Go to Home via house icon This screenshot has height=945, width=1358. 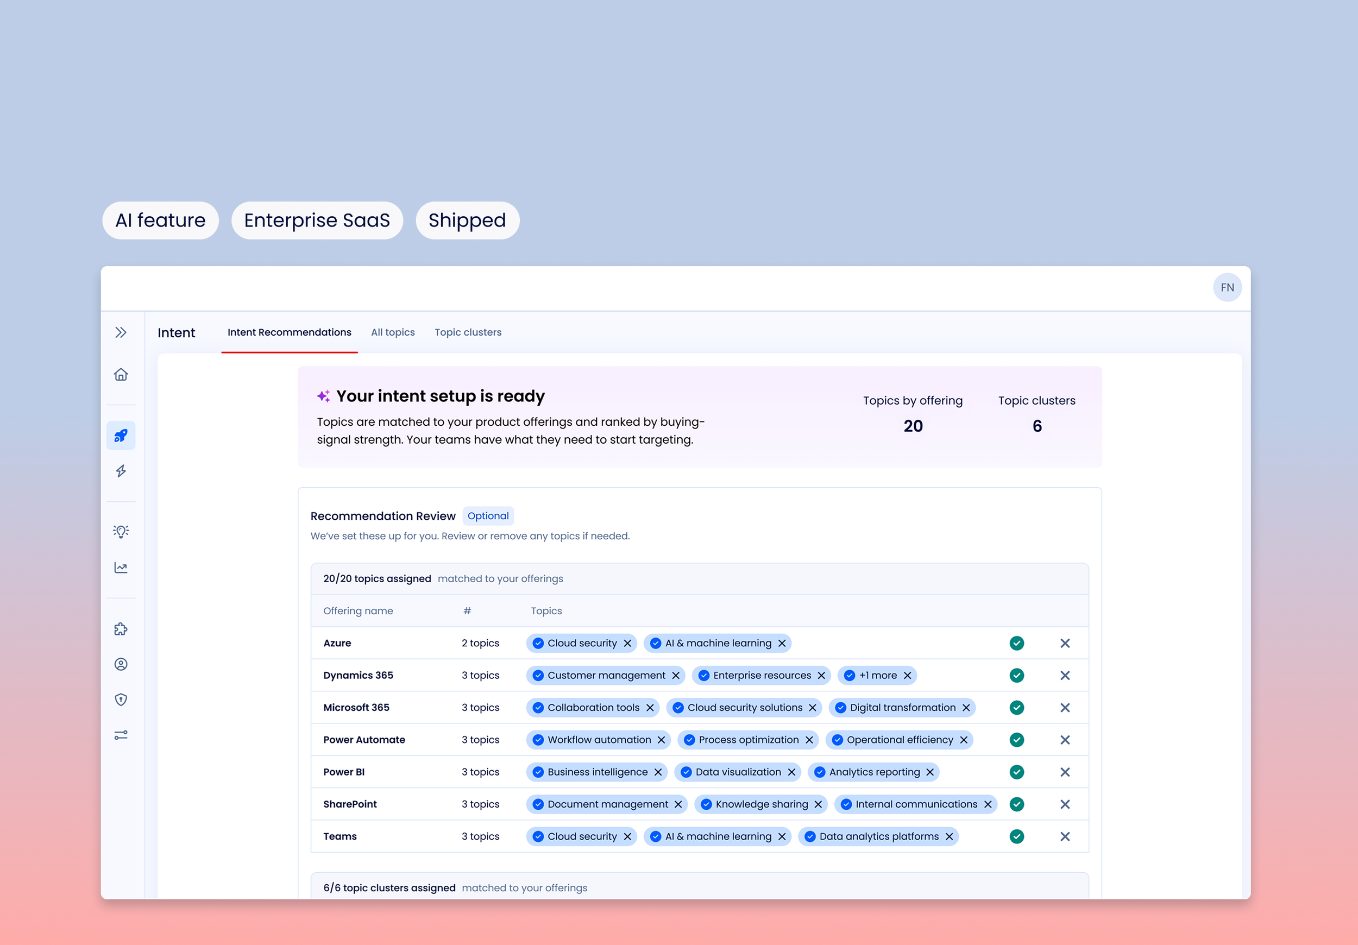coord(121,374)
